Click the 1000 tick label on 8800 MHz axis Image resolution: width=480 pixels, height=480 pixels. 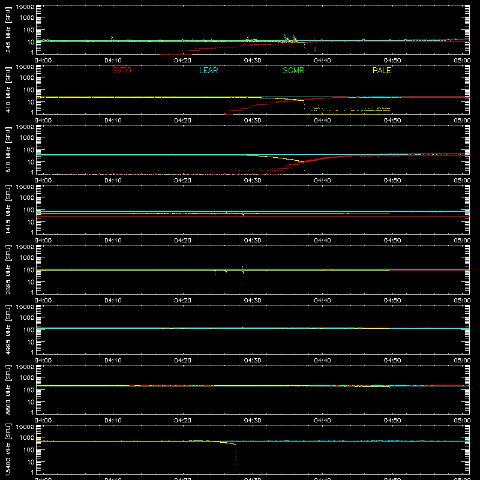[27, 378]
